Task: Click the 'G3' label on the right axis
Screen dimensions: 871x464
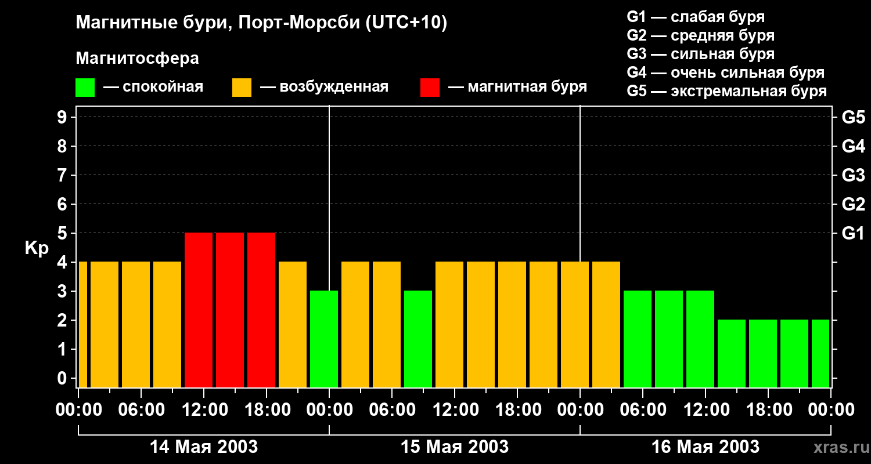Action: coord(853,175)
